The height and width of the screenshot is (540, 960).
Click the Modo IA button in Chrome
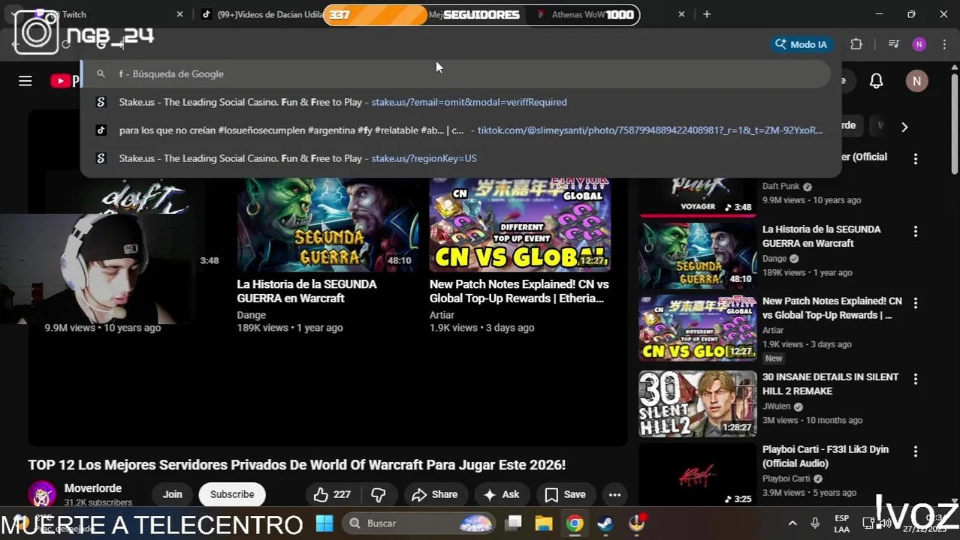(801, 44)
